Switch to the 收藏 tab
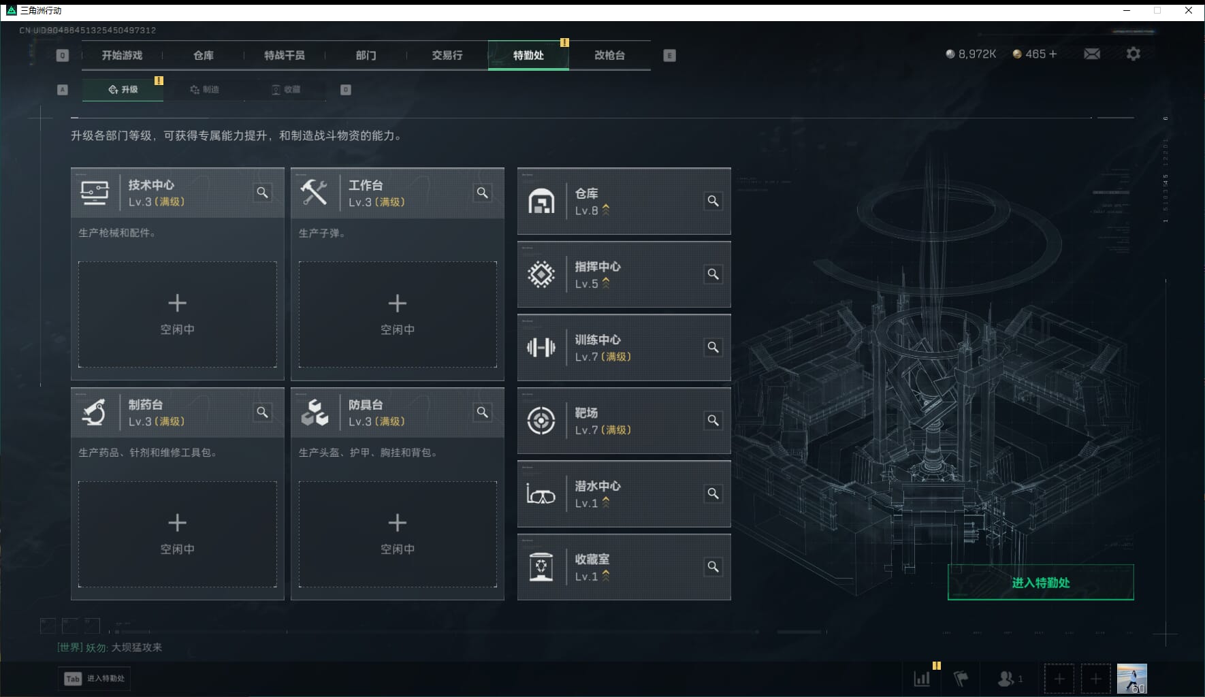The height and width of the screenshot is (697, 1205). [287, 89]
